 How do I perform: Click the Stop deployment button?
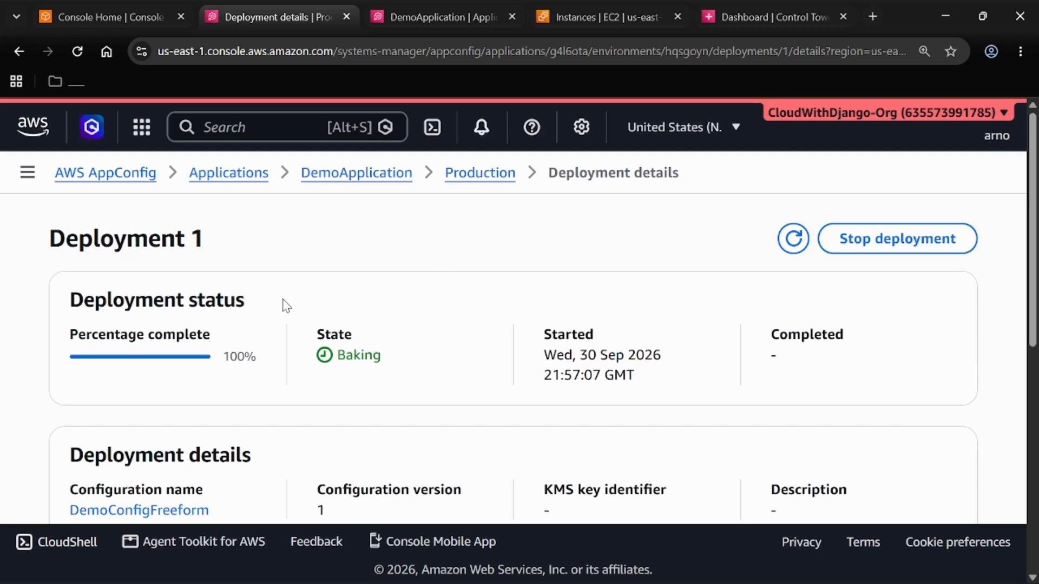click(897, 238)
